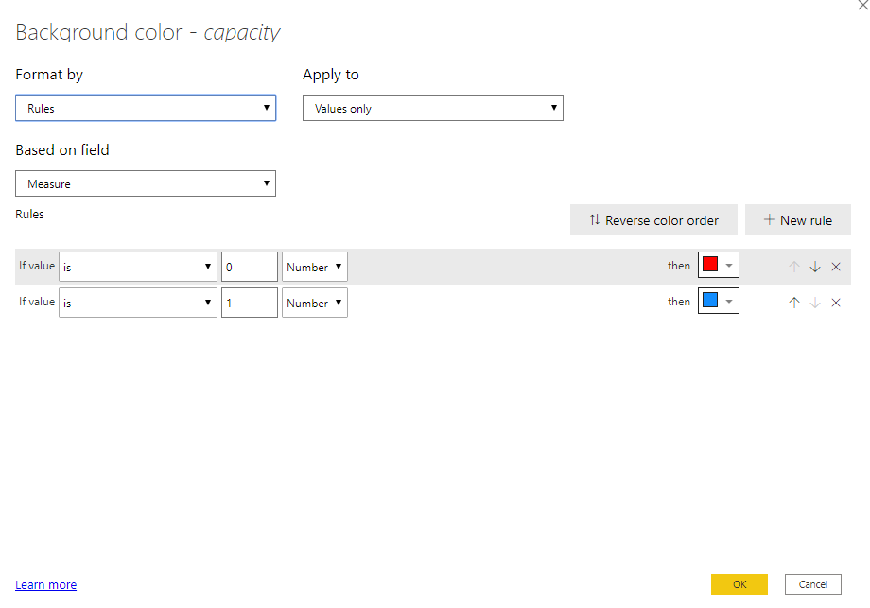Open the Apply to Values only dropdown
Viewport: 870px width, 608px height.
point(433,108)
